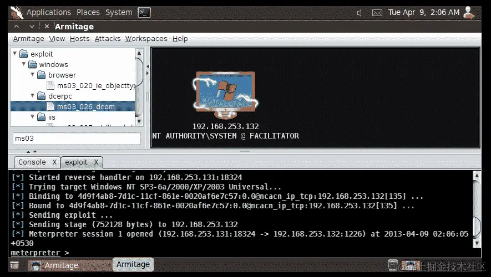Select the dcerpc folder icon
Viewport: 491px width, 277px height.
42,96
